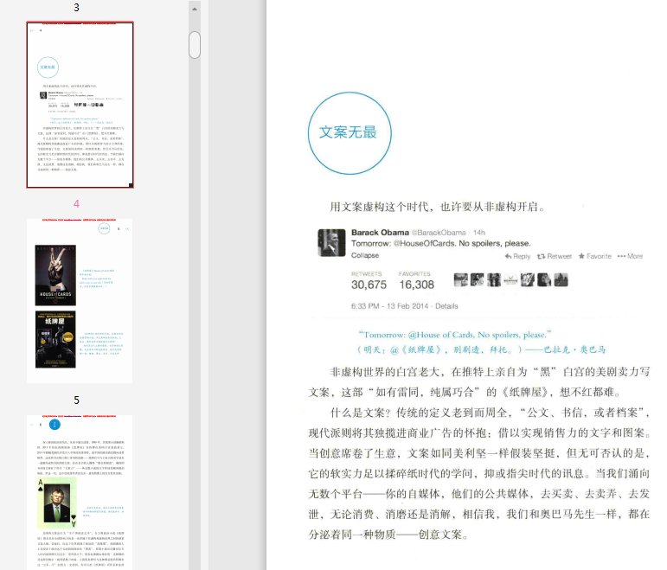
Task: Click the page number label 3
Action: point(77,8)
